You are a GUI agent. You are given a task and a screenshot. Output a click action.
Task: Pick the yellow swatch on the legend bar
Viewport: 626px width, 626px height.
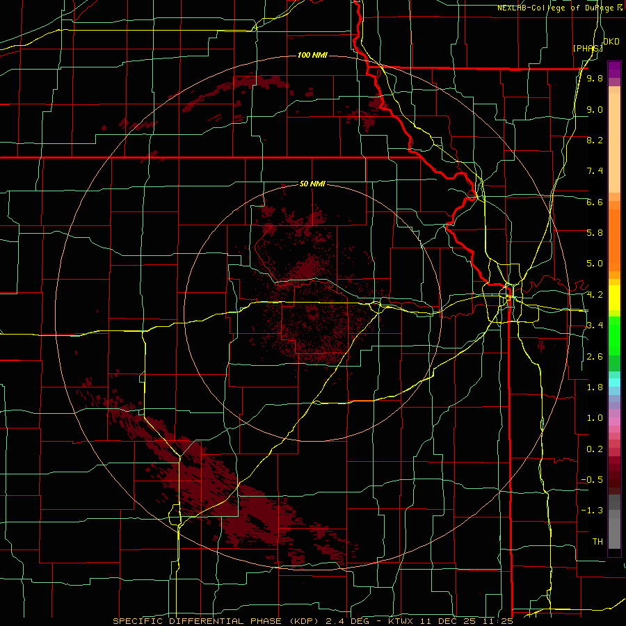point(614,298)
